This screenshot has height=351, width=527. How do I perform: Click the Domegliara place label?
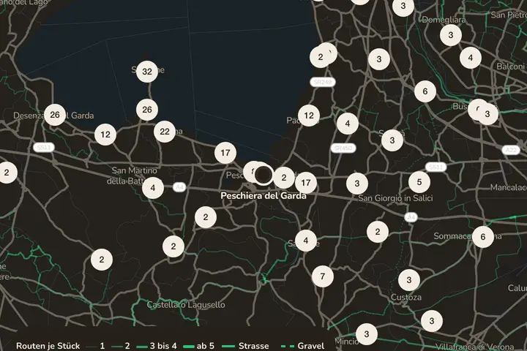444,20
